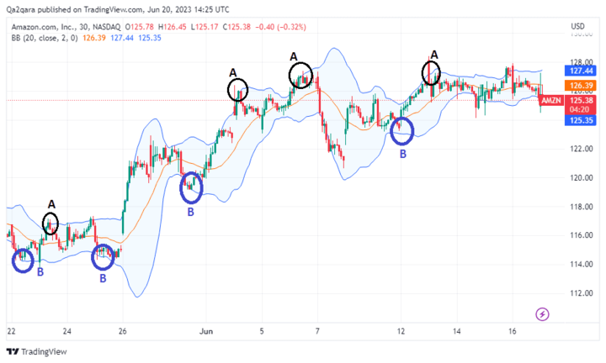Select the AMZN price label on the axis
Screen dimensions: 606x363
pos(550,100)
